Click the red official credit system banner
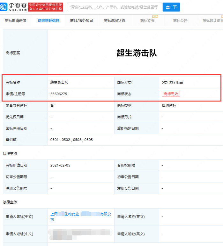This screenshot has height=246, width=223. pos(46,7)
